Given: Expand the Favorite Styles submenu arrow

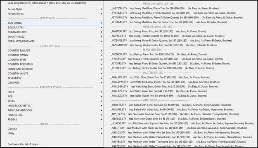Looking at the screenshot, I should tap(102, 14).
